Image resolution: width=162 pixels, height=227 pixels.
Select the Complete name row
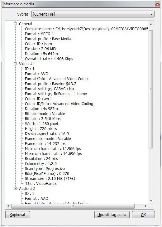coord(87,29)
